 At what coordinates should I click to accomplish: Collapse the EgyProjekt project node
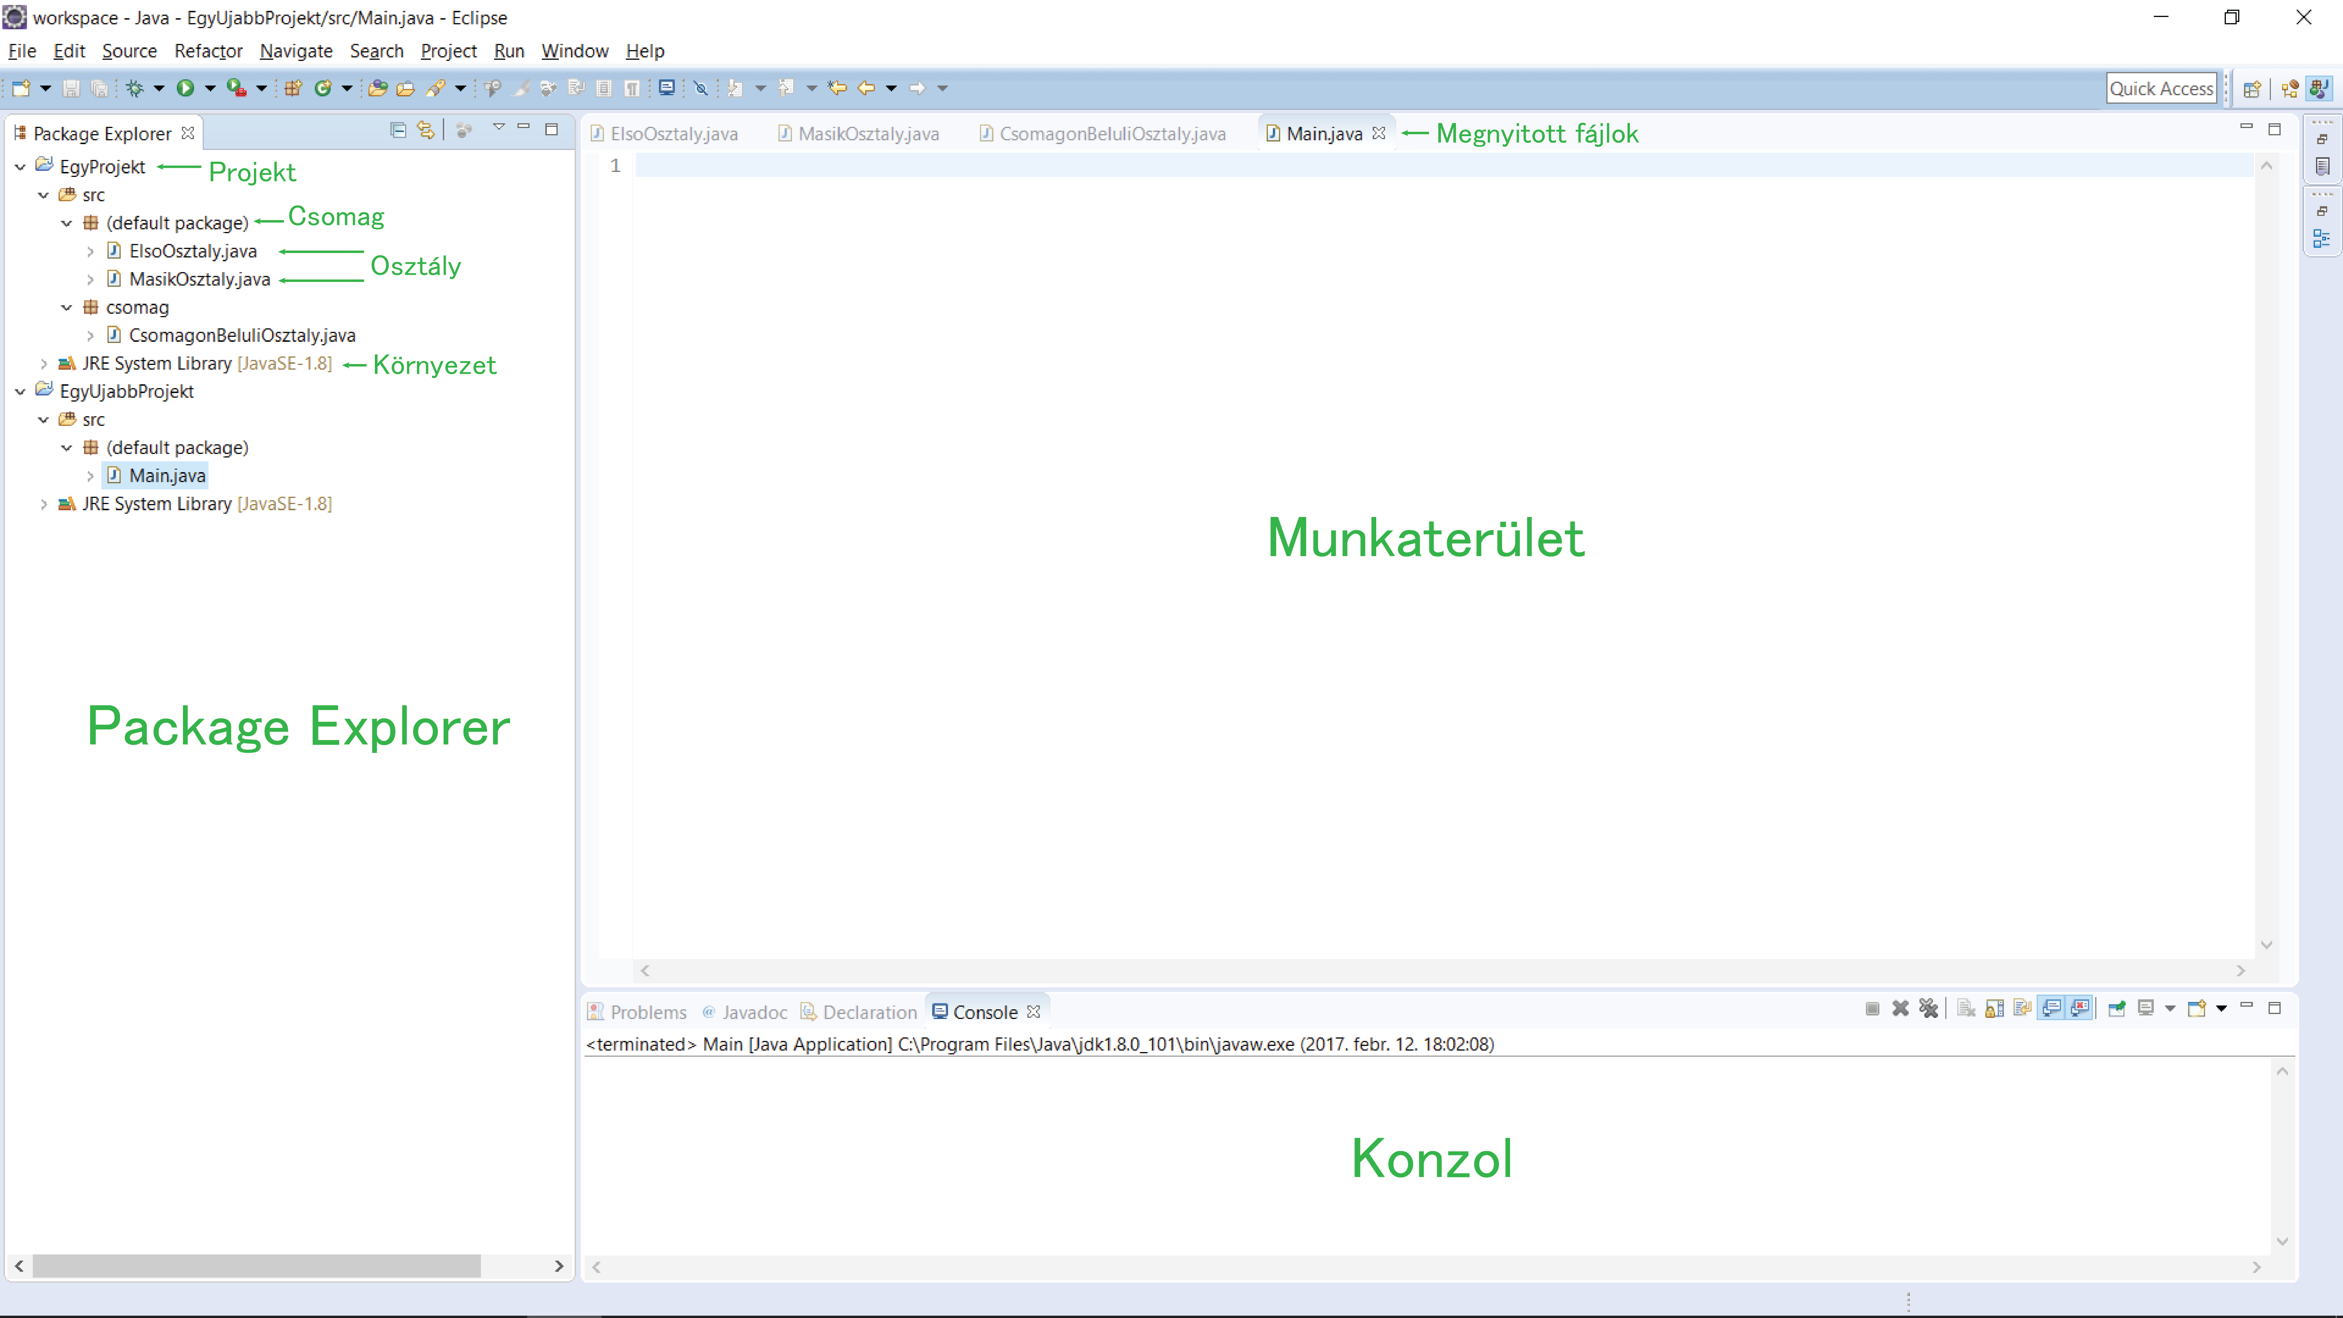point(20,167)
